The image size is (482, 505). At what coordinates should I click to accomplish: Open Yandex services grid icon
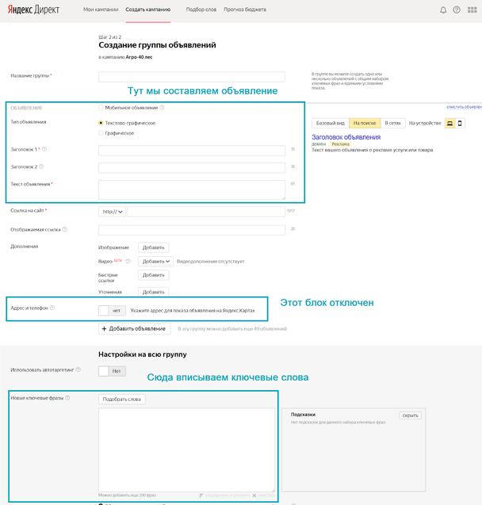coord(472,10)
